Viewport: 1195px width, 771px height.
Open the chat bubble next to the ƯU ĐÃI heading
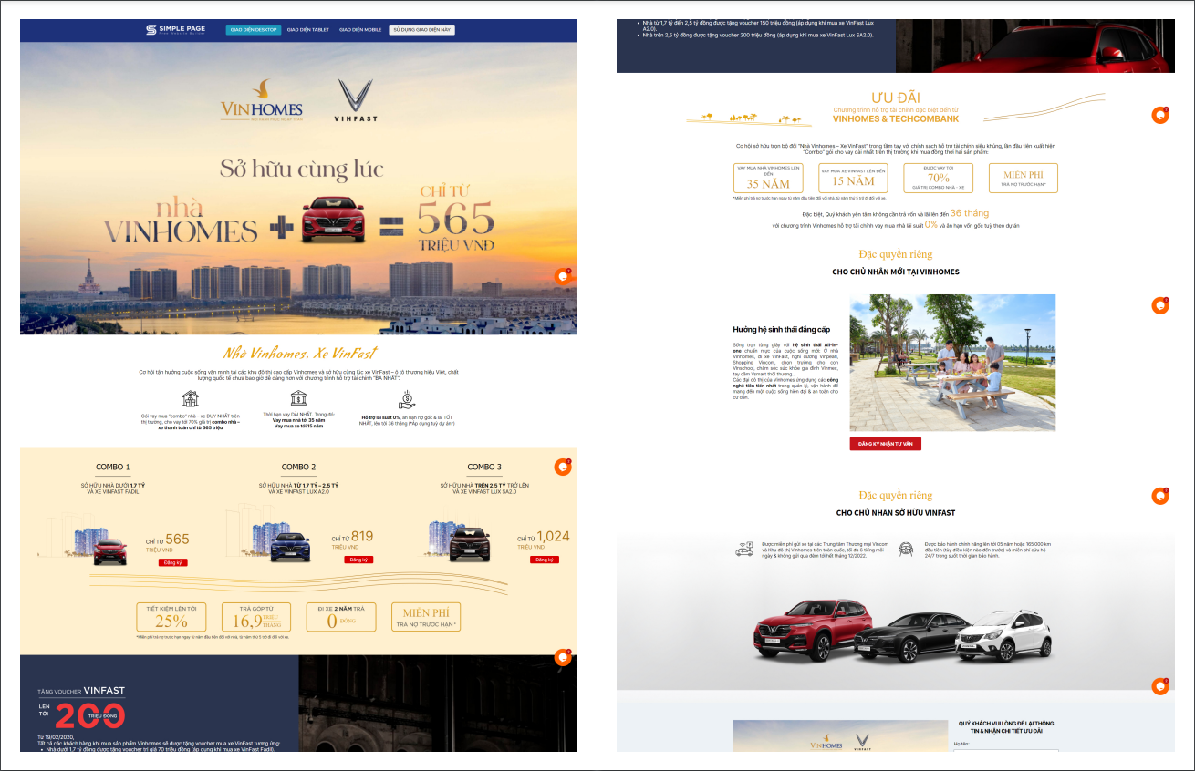click(1160, 115)
